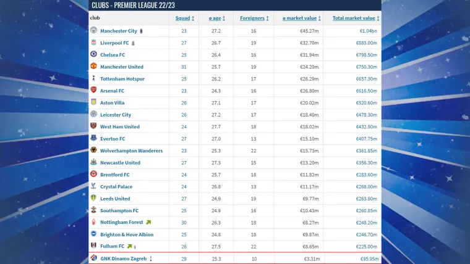Click the trophy icon beside Manchester City
The width and height of the screenshot is (470, 264).
pyautogui.click(x=142, y=31)
